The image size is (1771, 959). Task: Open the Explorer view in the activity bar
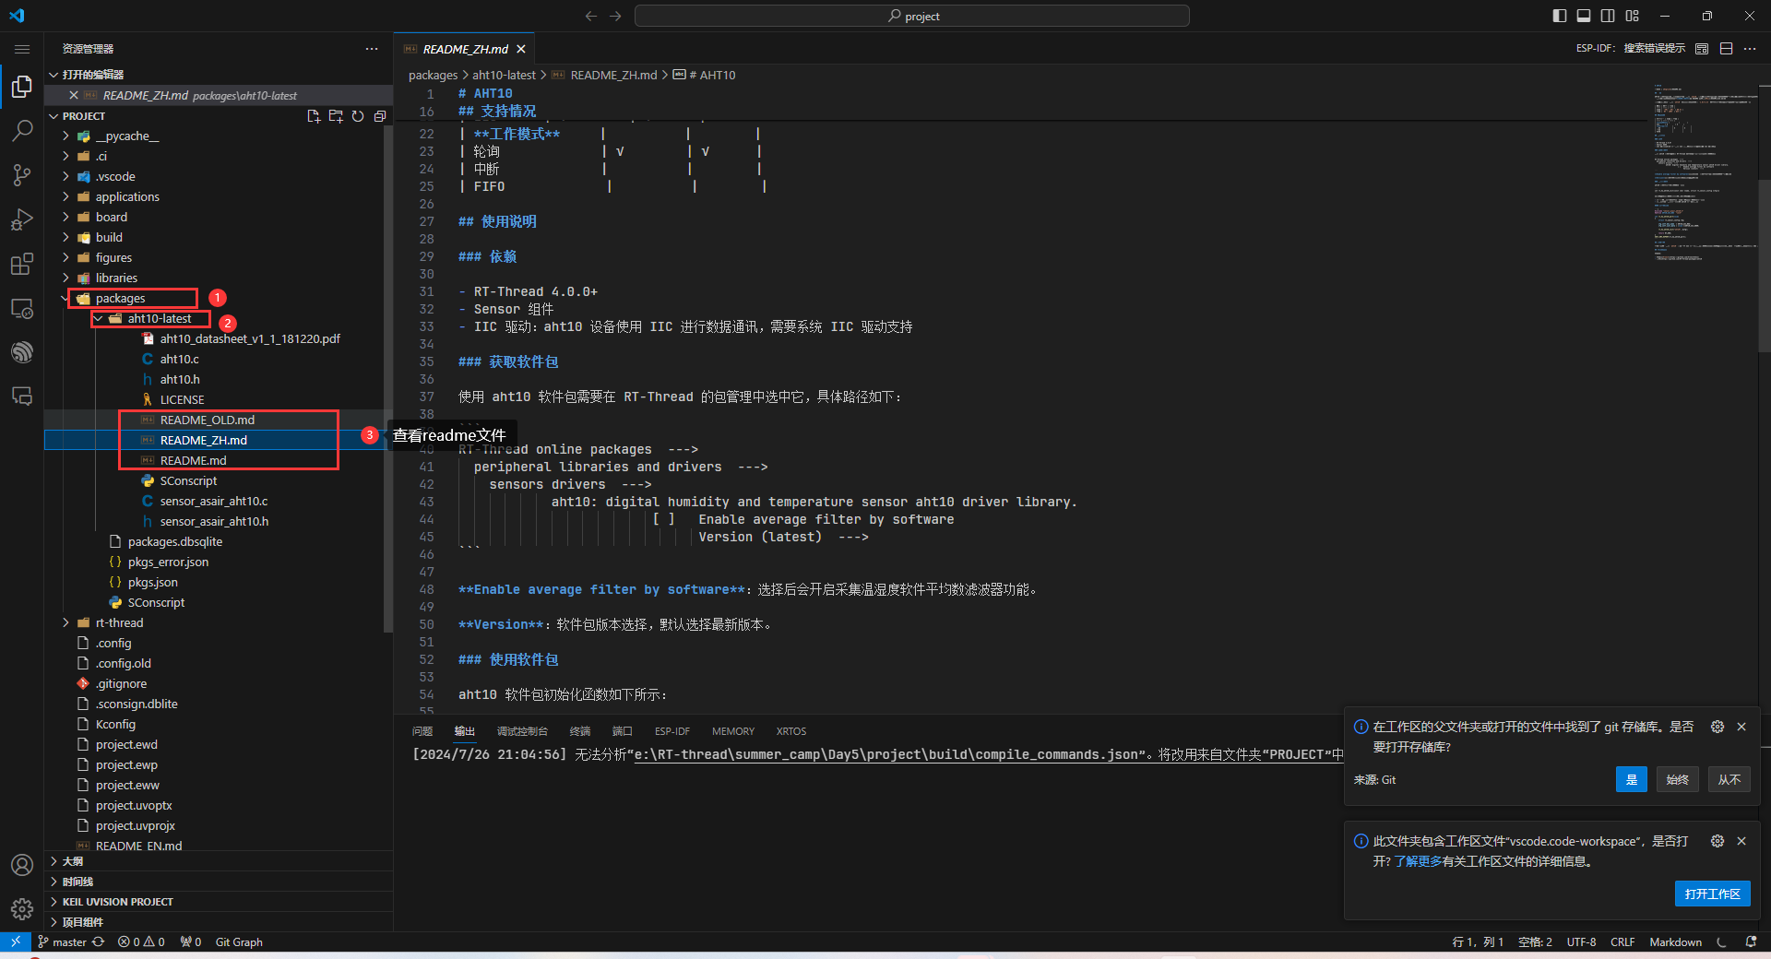22,87
